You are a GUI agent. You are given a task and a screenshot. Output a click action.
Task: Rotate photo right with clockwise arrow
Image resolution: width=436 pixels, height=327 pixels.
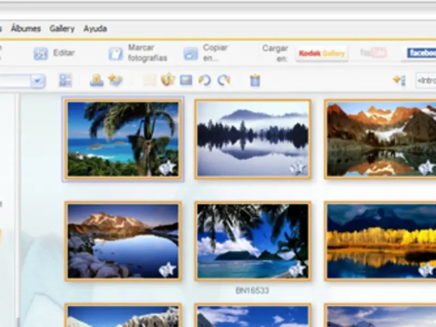click(224, 81)
